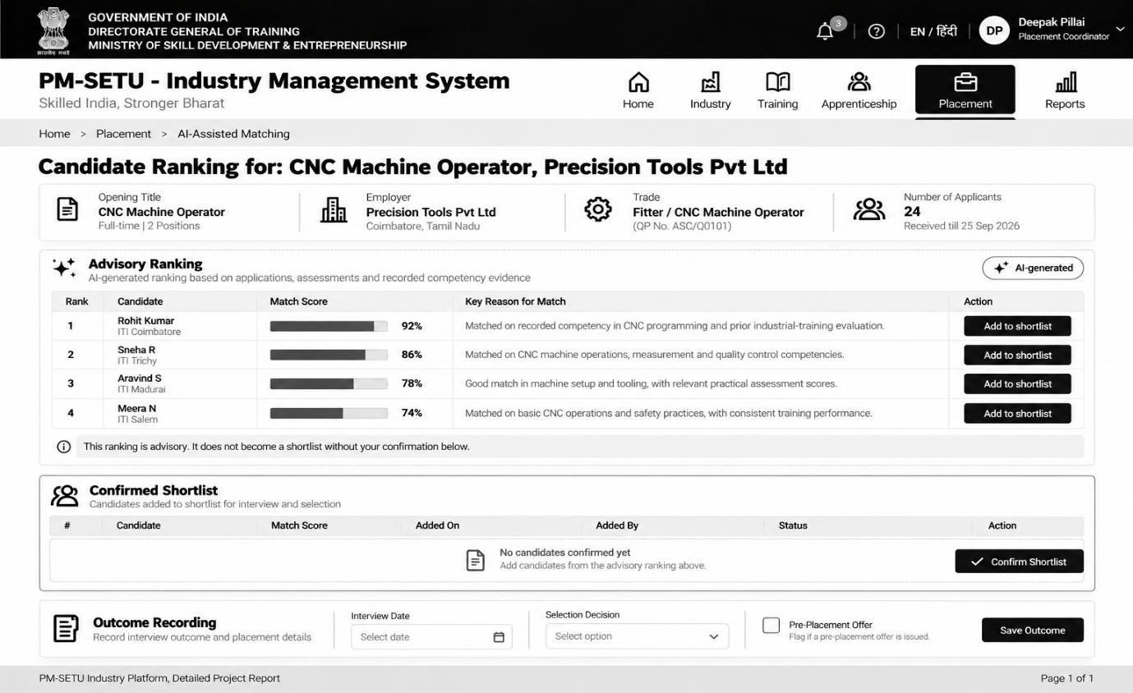This screenshot has height=693, width=1133.
Task: Open the Reports navigation tab
Action: (x=1065, y=90)
